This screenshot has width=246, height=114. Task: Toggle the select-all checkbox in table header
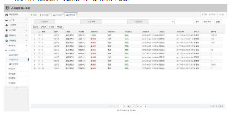coord(39,32)
